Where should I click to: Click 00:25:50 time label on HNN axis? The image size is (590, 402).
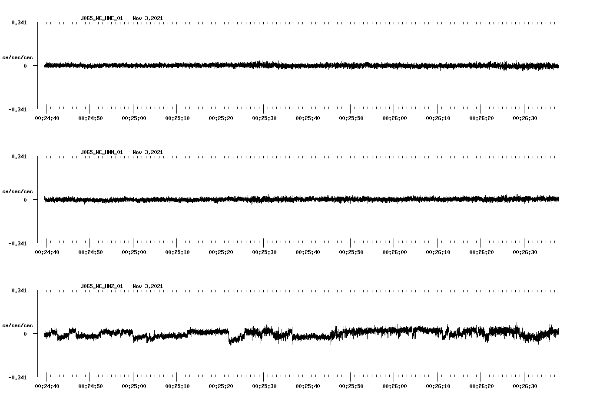(x=351, y=252)
